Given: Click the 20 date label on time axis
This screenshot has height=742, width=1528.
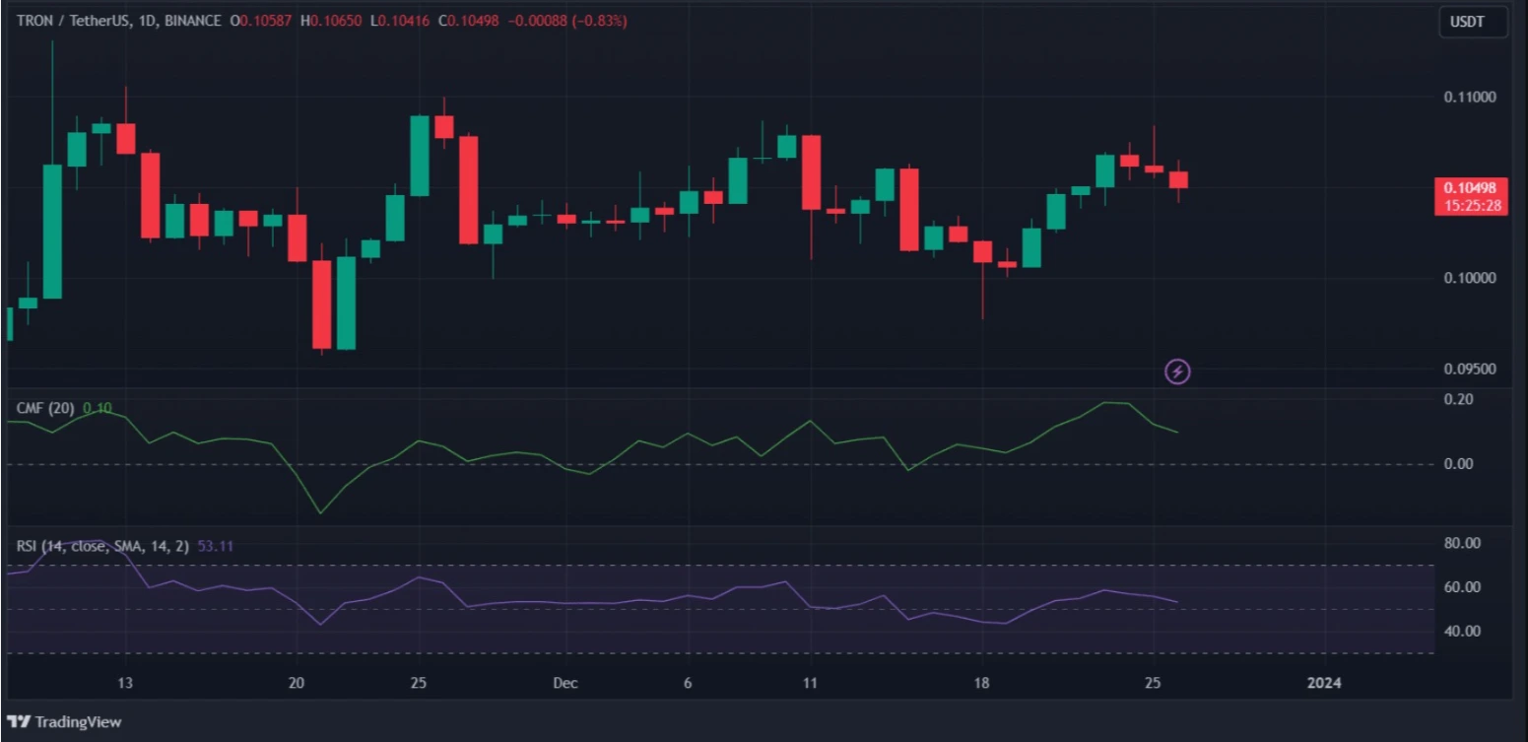Looking at the screenshot, I should coord(296,683).
